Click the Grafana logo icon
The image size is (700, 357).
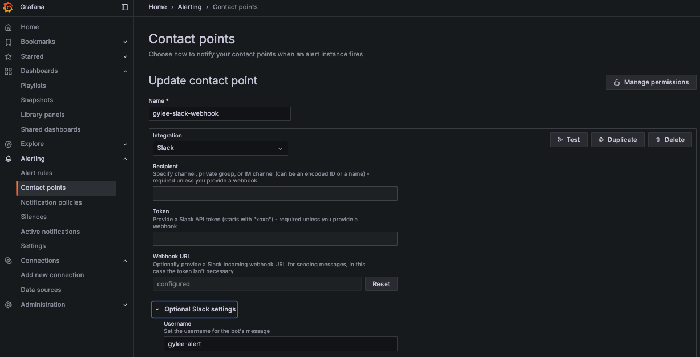[8, 7]
